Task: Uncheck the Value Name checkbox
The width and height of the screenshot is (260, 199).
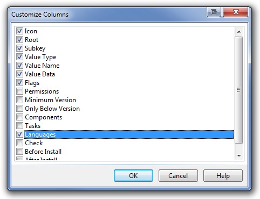Action: (19, 66)
